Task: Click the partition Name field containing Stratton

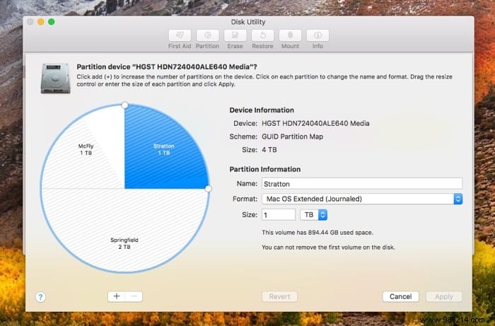Action: pyautogui.click(x=362, y=184)
